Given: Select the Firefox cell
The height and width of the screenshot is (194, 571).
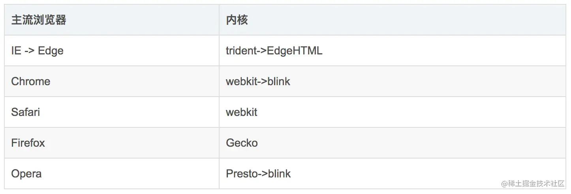Looking at the screenshot, I should click(x=112, y=143).
